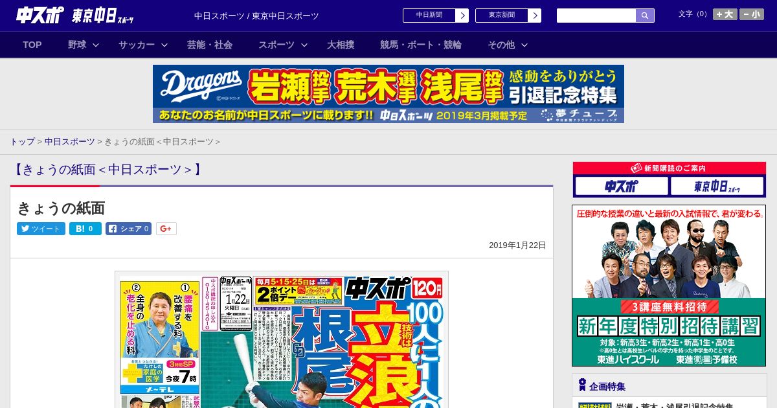Screen dimensions: 777x408
Task: Expand the サッカー dropdown chevron
Action: (164, 45)
